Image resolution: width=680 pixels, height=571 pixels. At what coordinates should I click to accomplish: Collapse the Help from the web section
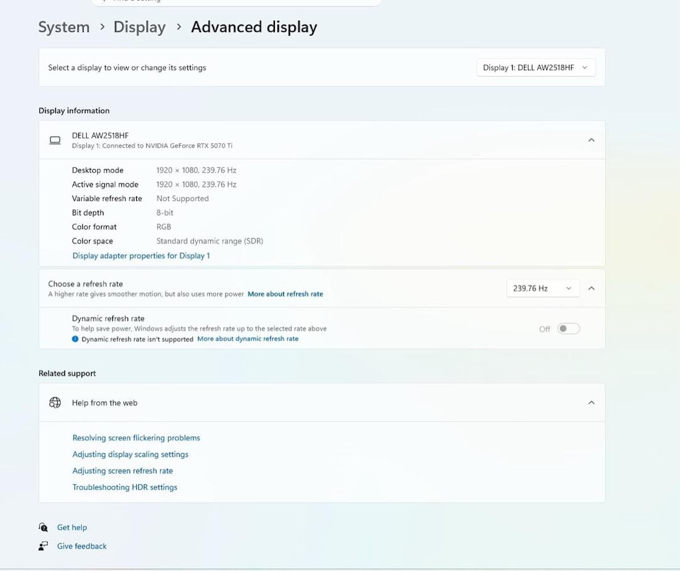pyautogui.click(x=591, y=403)
